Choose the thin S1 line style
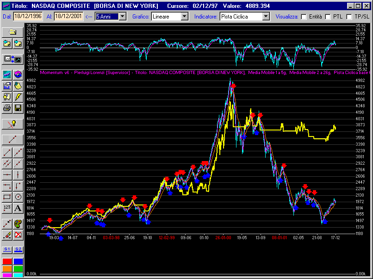The image size is (373, 279). click(7, 249)
